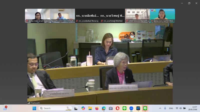Select first participant video thumbnail on left
200x112 pixels.
pos(37,16)
